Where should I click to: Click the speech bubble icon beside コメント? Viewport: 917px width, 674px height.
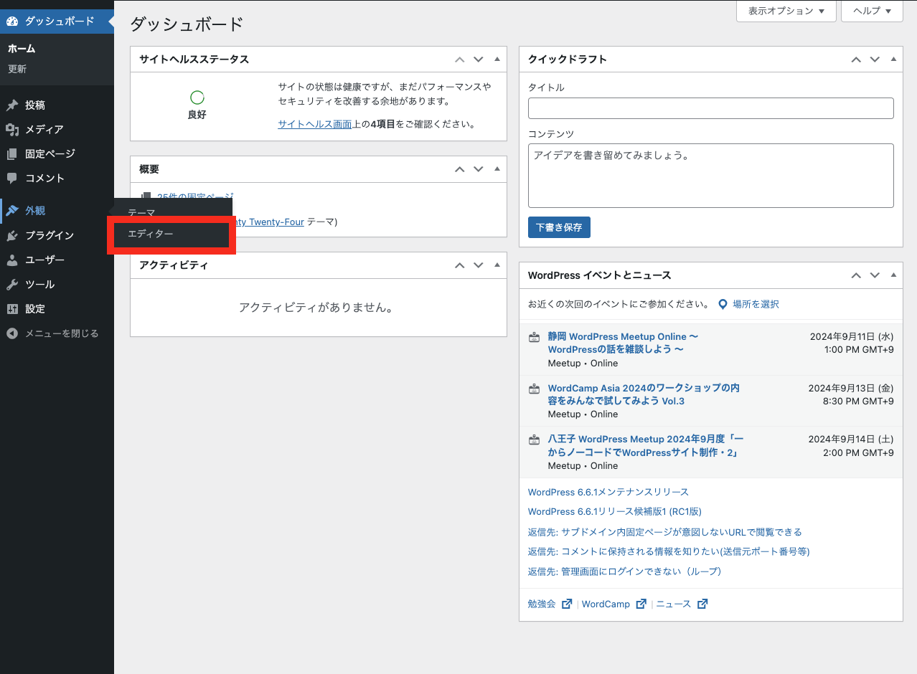[x=12, y=178]
